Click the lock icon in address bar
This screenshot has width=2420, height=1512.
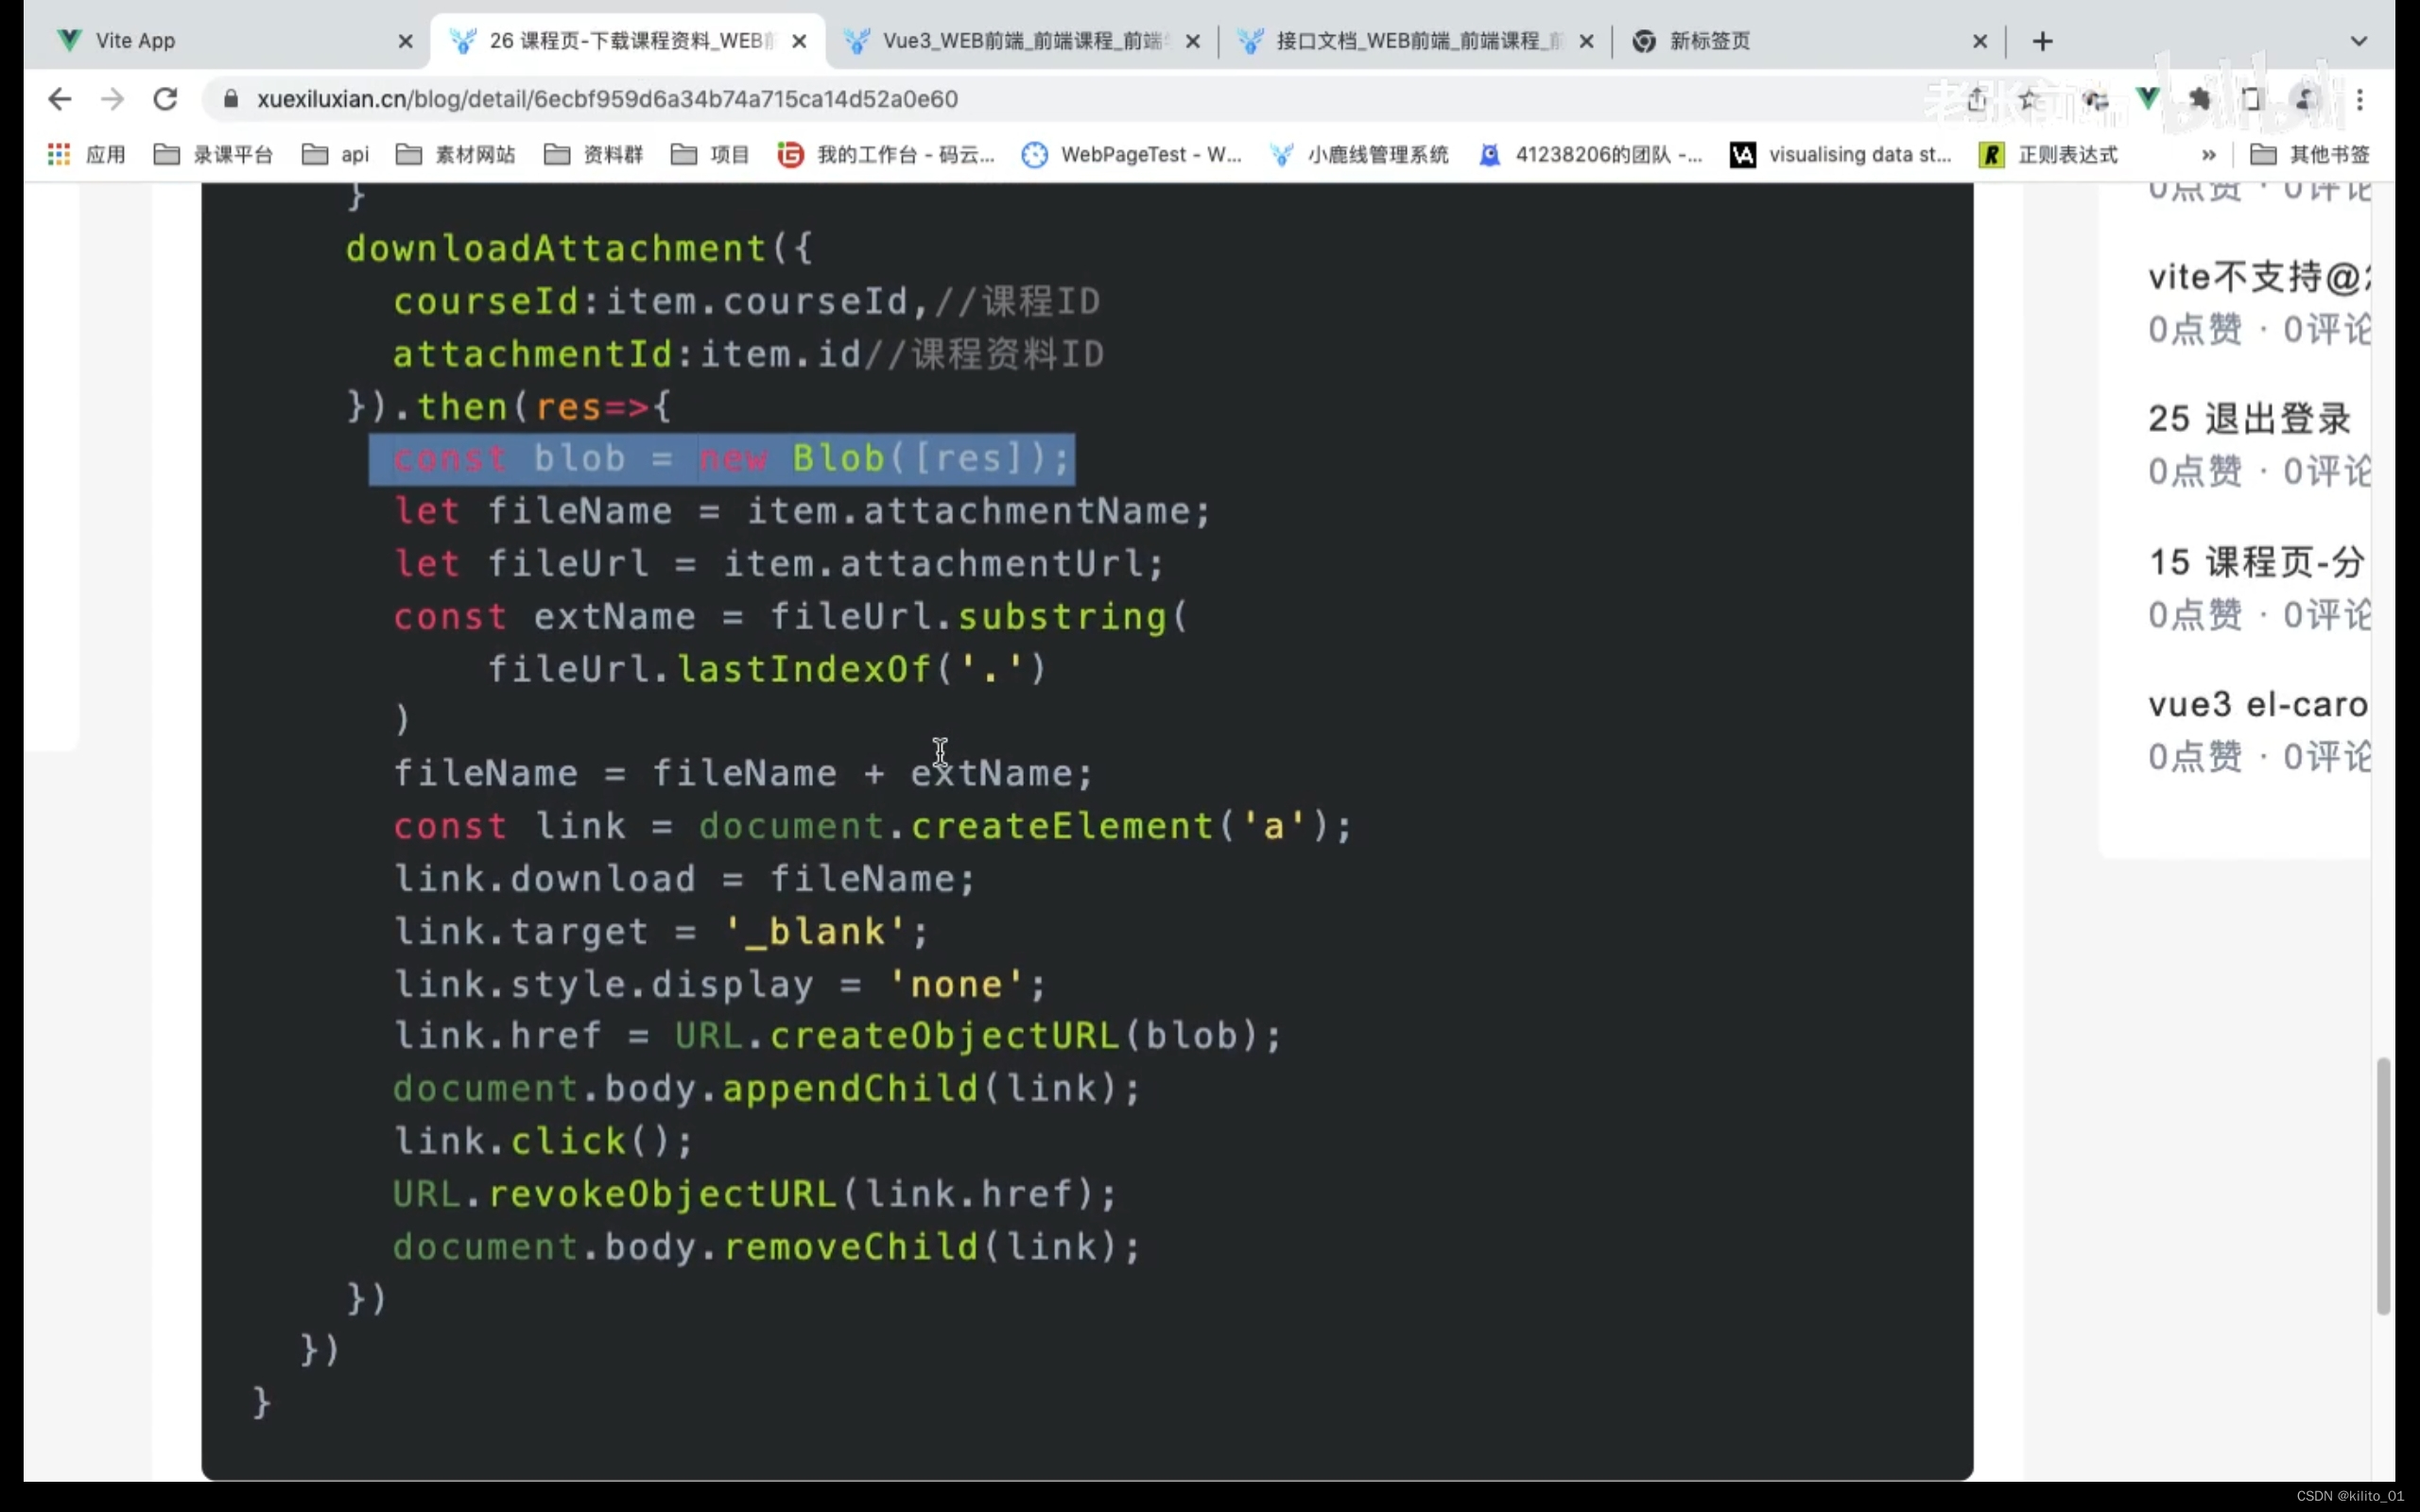pos(231,99)
